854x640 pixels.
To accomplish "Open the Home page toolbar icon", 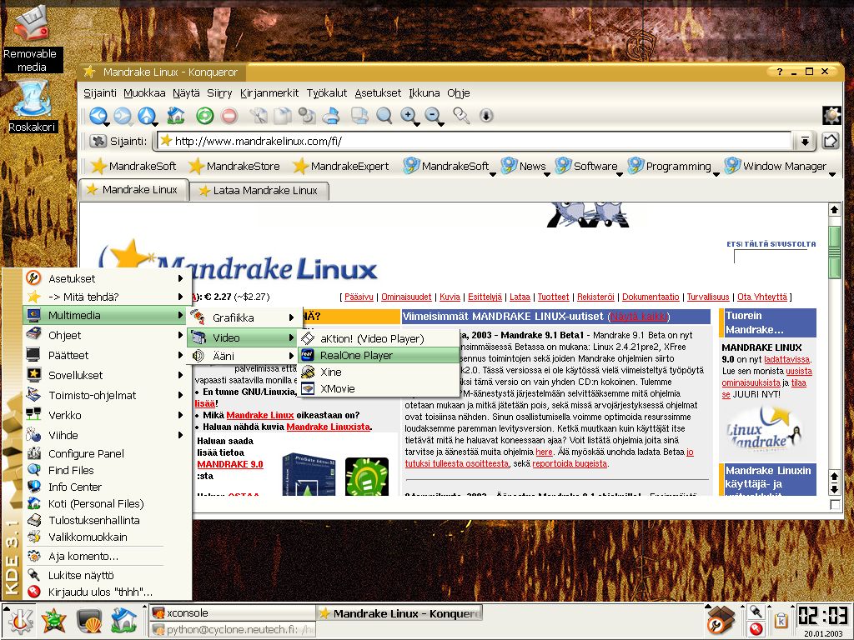I will click(x=176, y=115).
